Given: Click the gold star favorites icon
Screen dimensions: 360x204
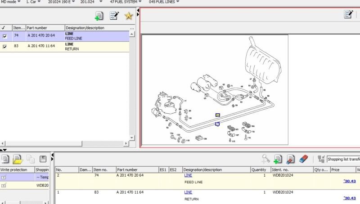Looking at the screenshot, I should click(x=128, y=16).
